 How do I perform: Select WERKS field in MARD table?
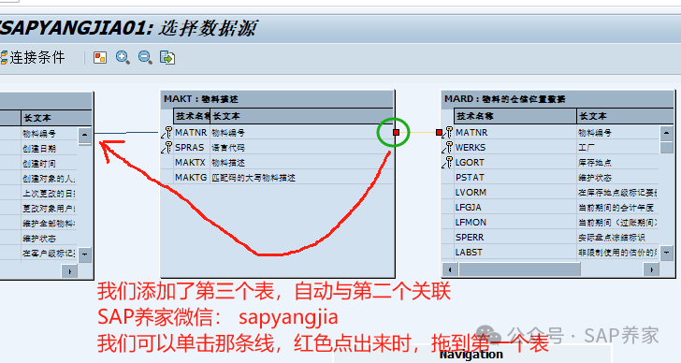tap(471, 148)
